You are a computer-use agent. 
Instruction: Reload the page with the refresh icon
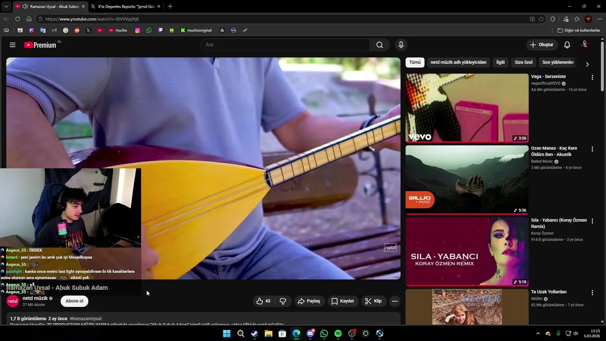[x=18, y=19]
